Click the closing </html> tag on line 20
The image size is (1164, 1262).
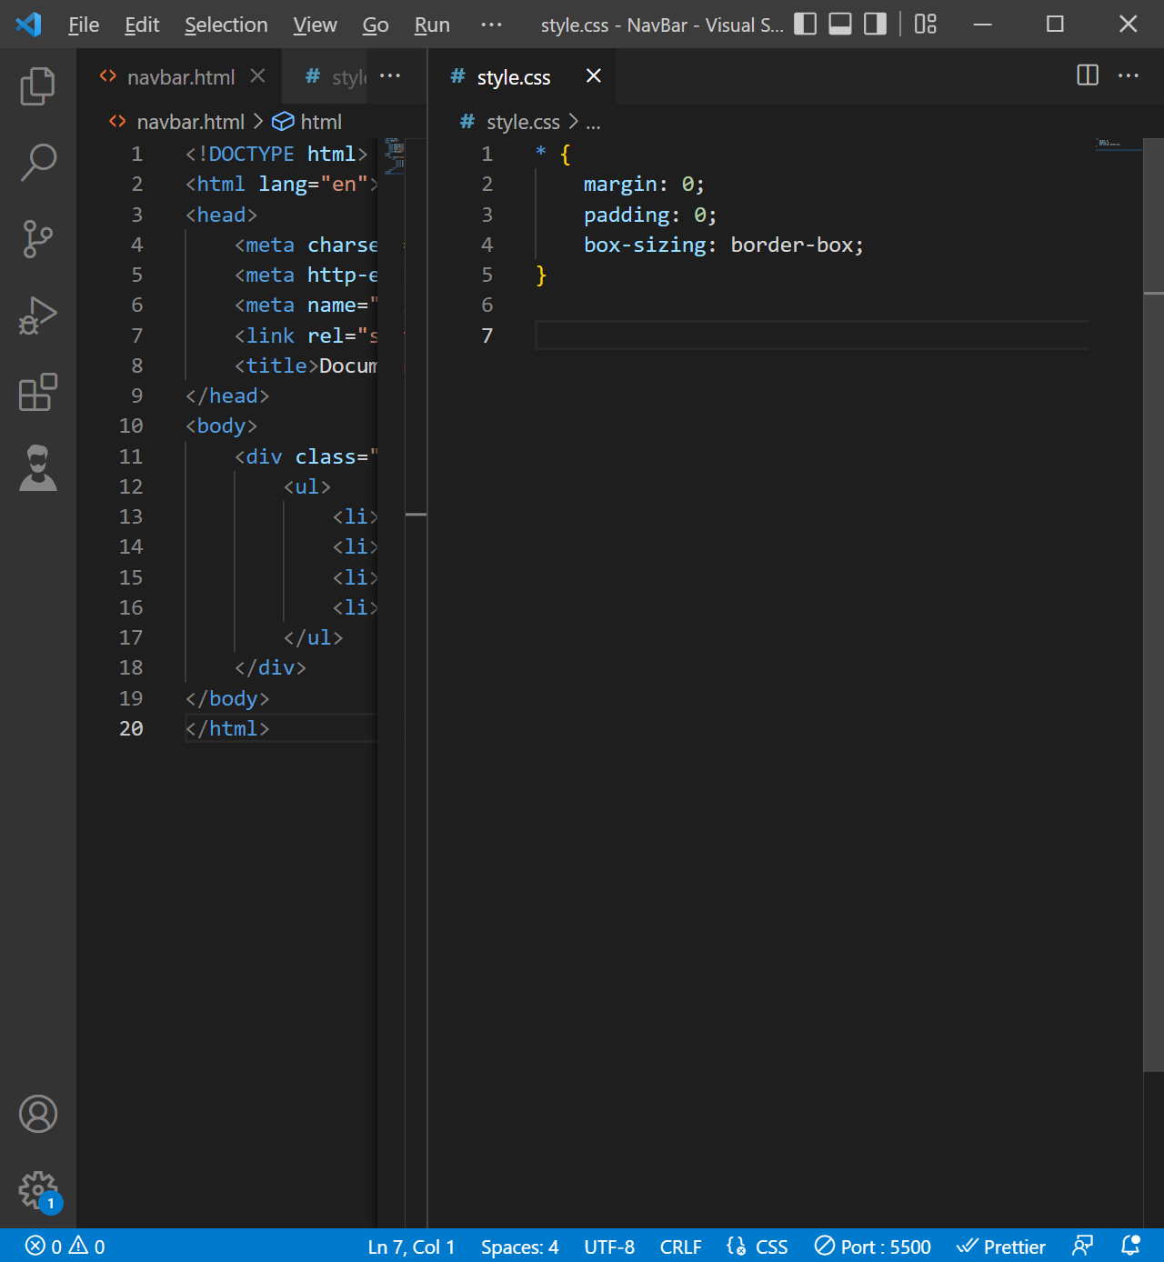tap(227, 729)
